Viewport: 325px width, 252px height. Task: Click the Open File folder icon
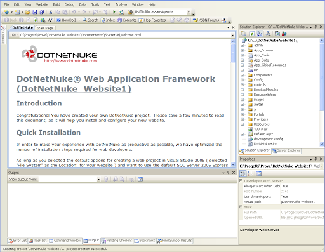[28, 12]
